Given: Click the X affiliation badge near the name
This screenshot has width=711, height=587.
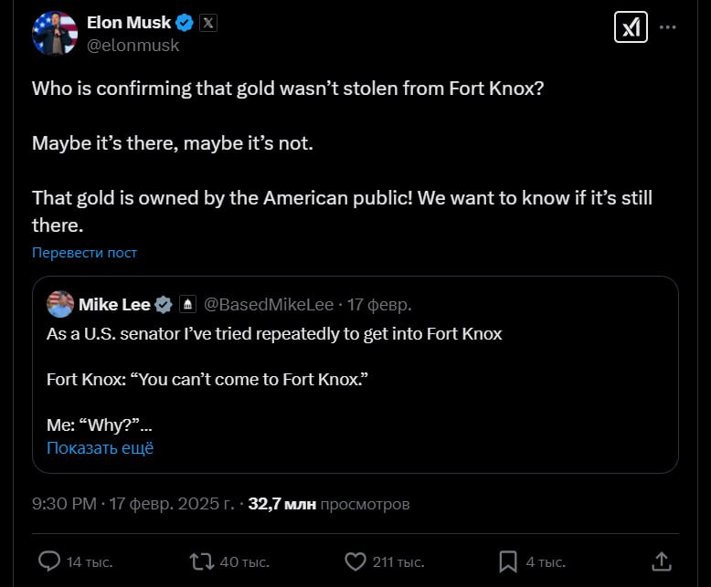Looking at the screenshot, I should (208, 23).
